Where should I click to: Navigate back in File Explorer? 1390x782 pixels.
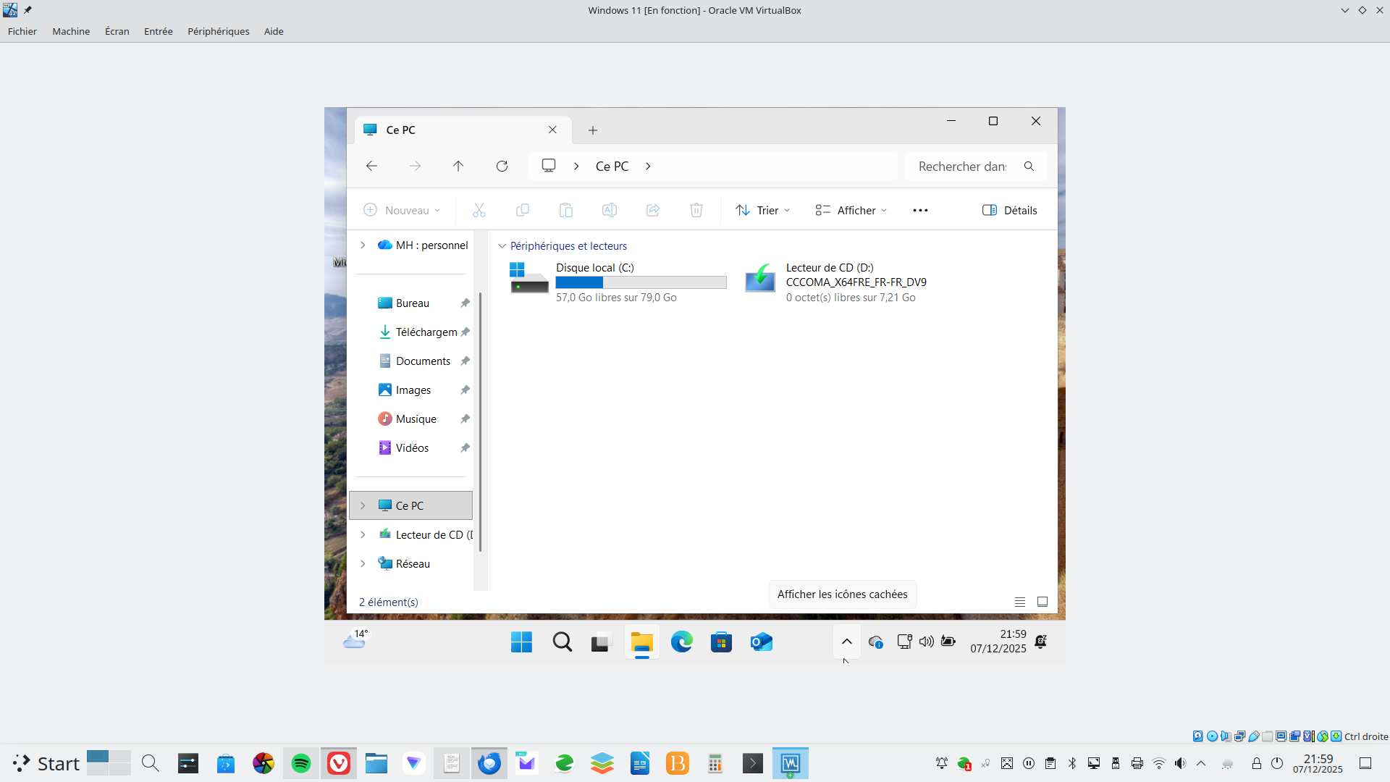pos(371,166)
